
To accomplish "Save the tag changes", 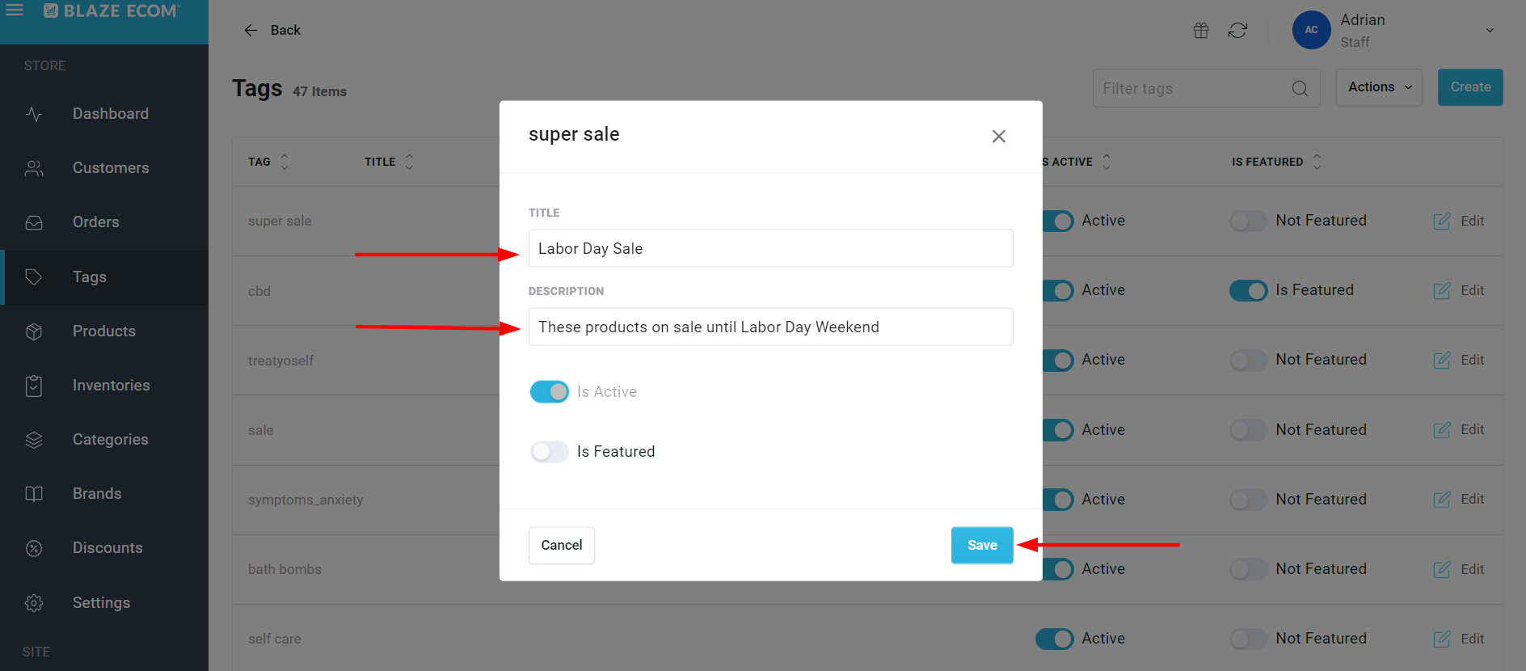I will coord(982,545).
